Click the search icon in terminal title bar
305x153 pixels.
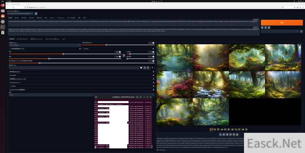pyautogui.click(x=138, y=97)
